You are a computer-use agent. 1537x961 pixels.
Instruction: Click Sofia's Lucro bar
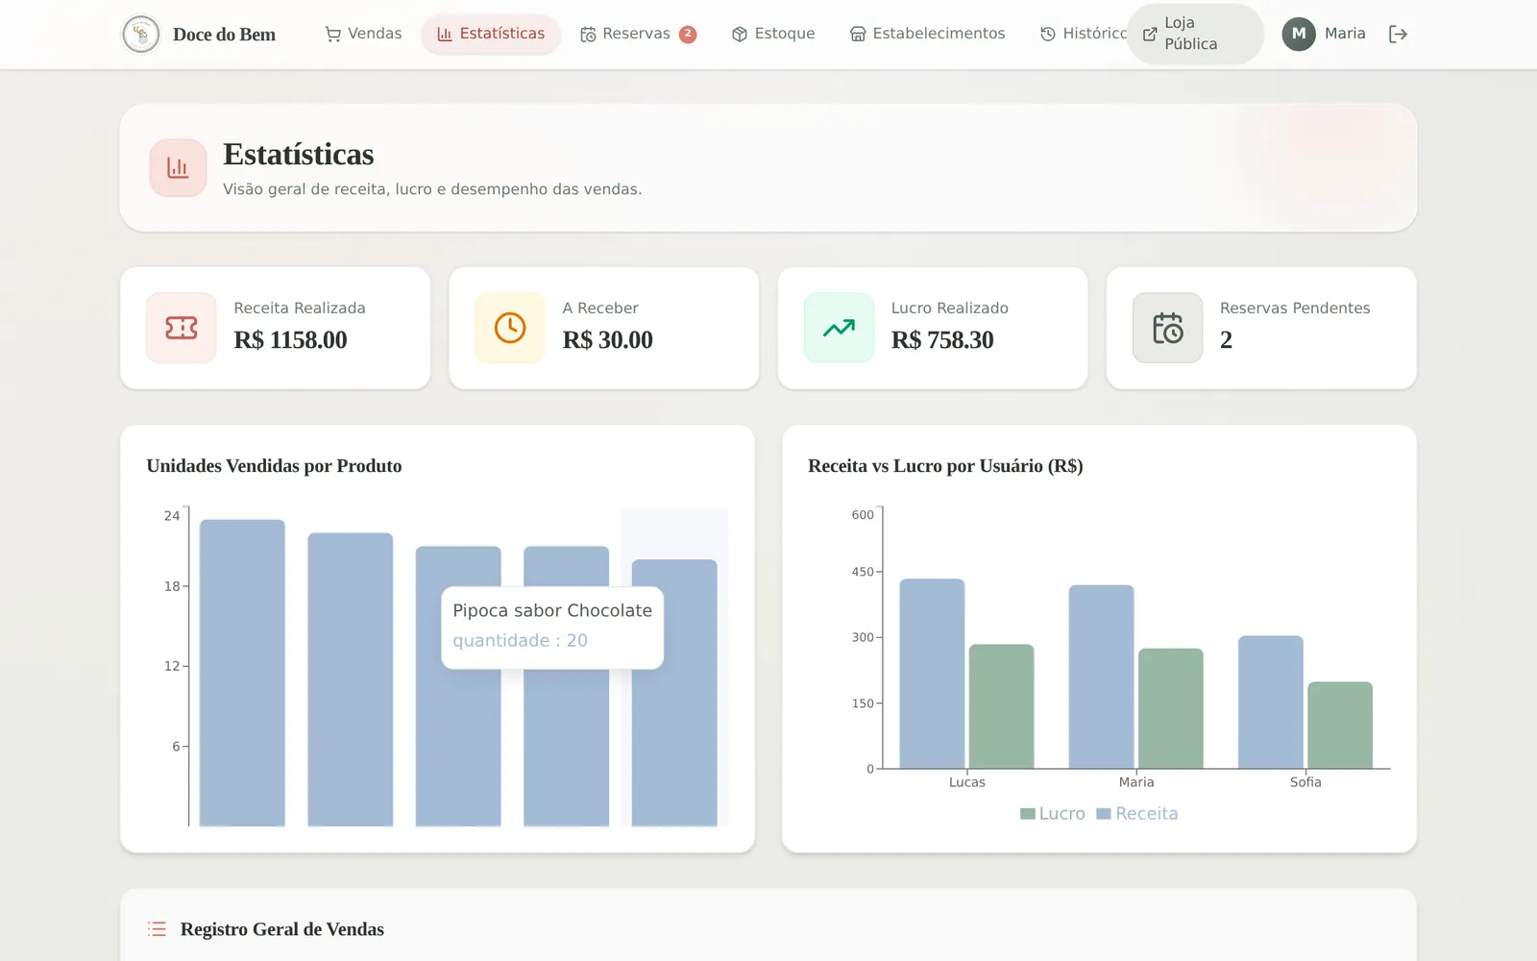click(x=1340, y=726)
